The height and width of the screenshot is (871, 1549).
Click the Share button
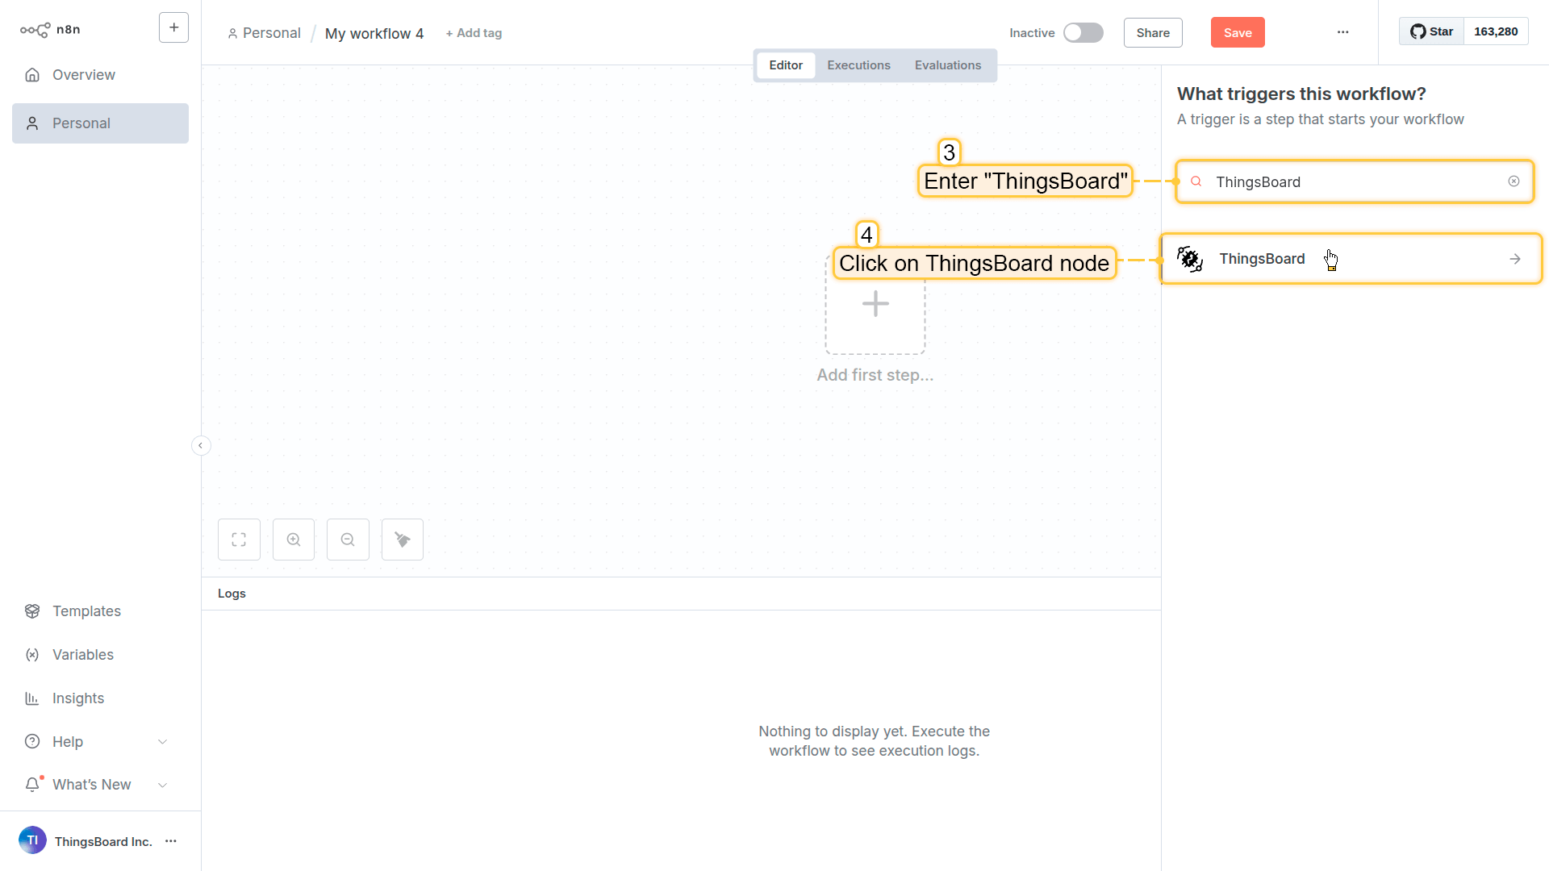point(1152,32)
